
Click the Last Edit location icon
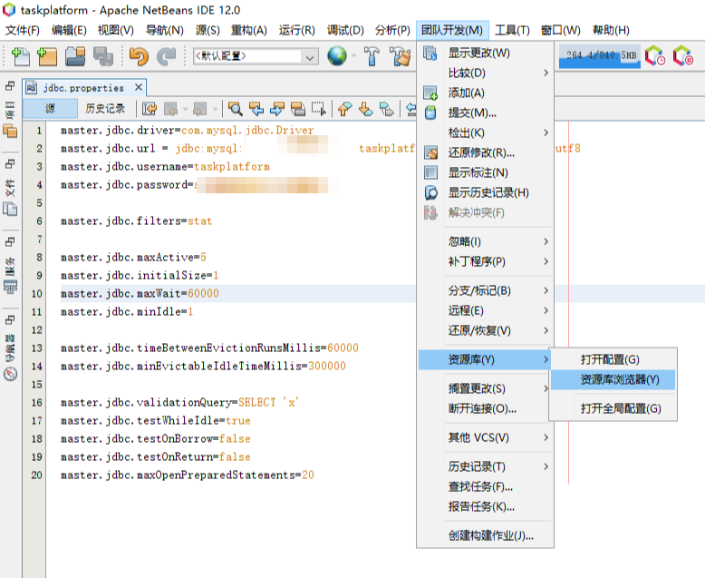point(150,109)
